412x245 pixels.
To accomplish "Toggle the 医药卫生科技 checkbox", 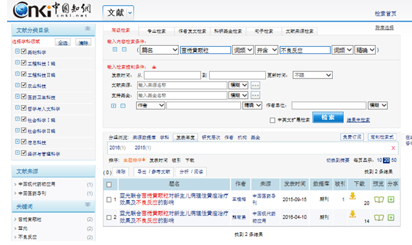I will pos(24,96).
